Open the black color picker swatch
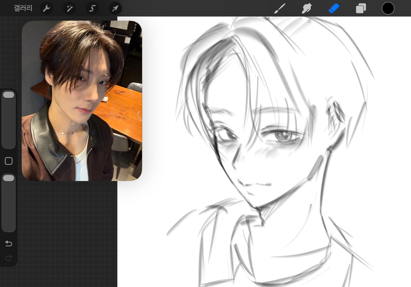This screenshot has height=287, width=411. [388, 8]
